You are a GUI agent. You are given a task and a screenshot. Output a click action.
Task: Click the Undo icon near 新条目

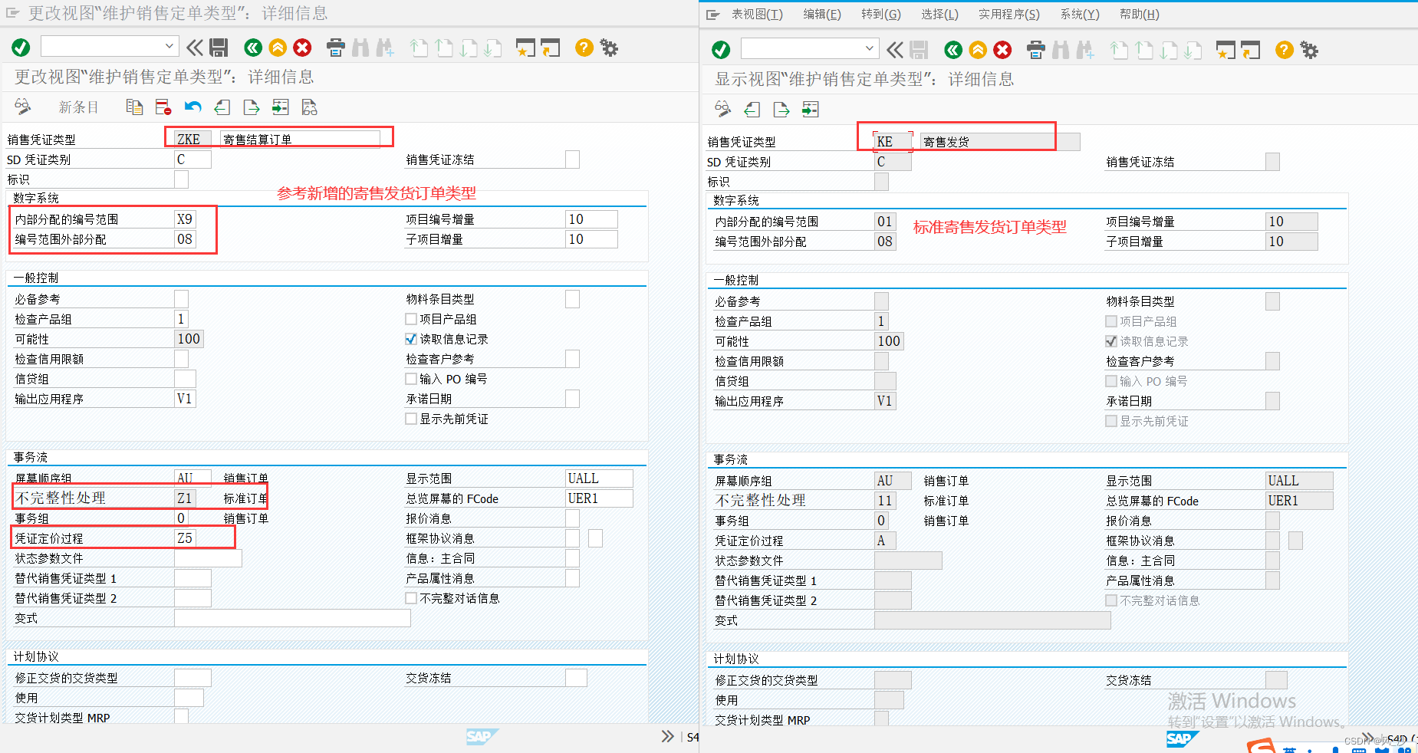pos(192,107)
